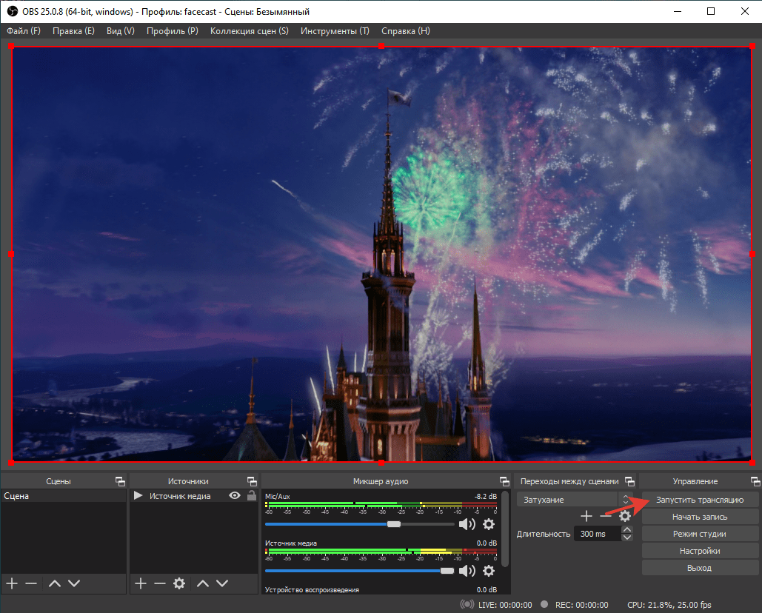Image resolution: width=762 pixels, height=613 pixels.
Task: Add a new scene with the plus icon
Action: (x=12, y=583)
